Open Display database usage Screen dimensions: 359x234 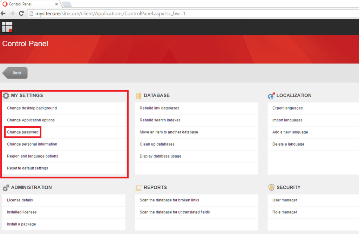(x=161, y=156)
